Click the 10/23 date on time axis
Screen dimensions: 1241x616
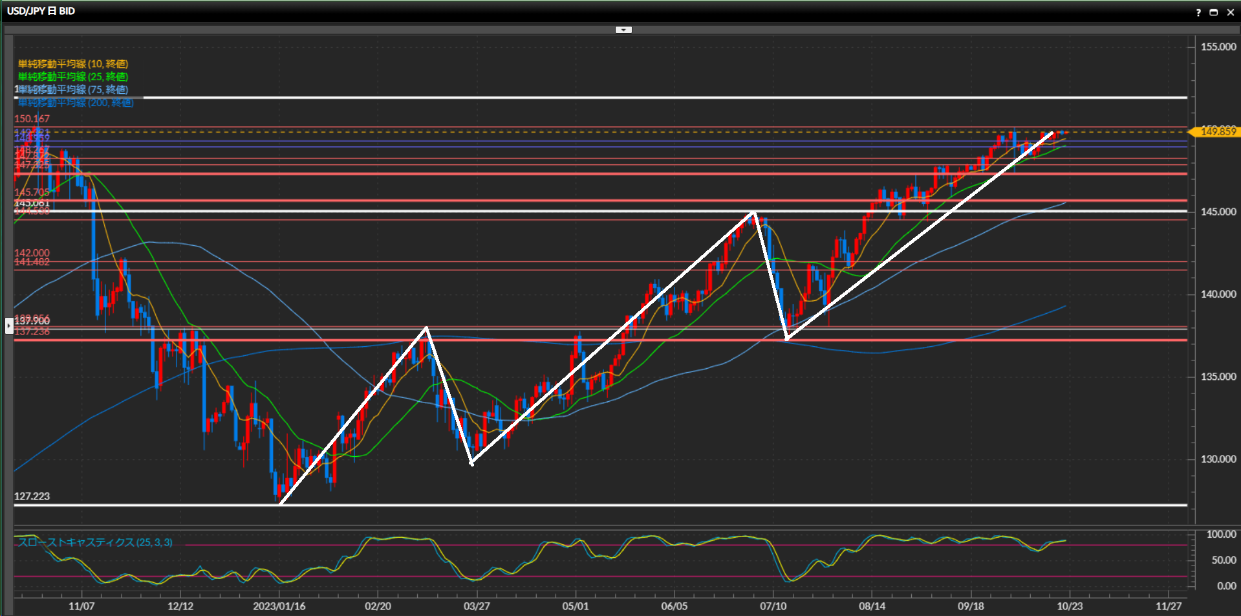(x=1069, y=606)
